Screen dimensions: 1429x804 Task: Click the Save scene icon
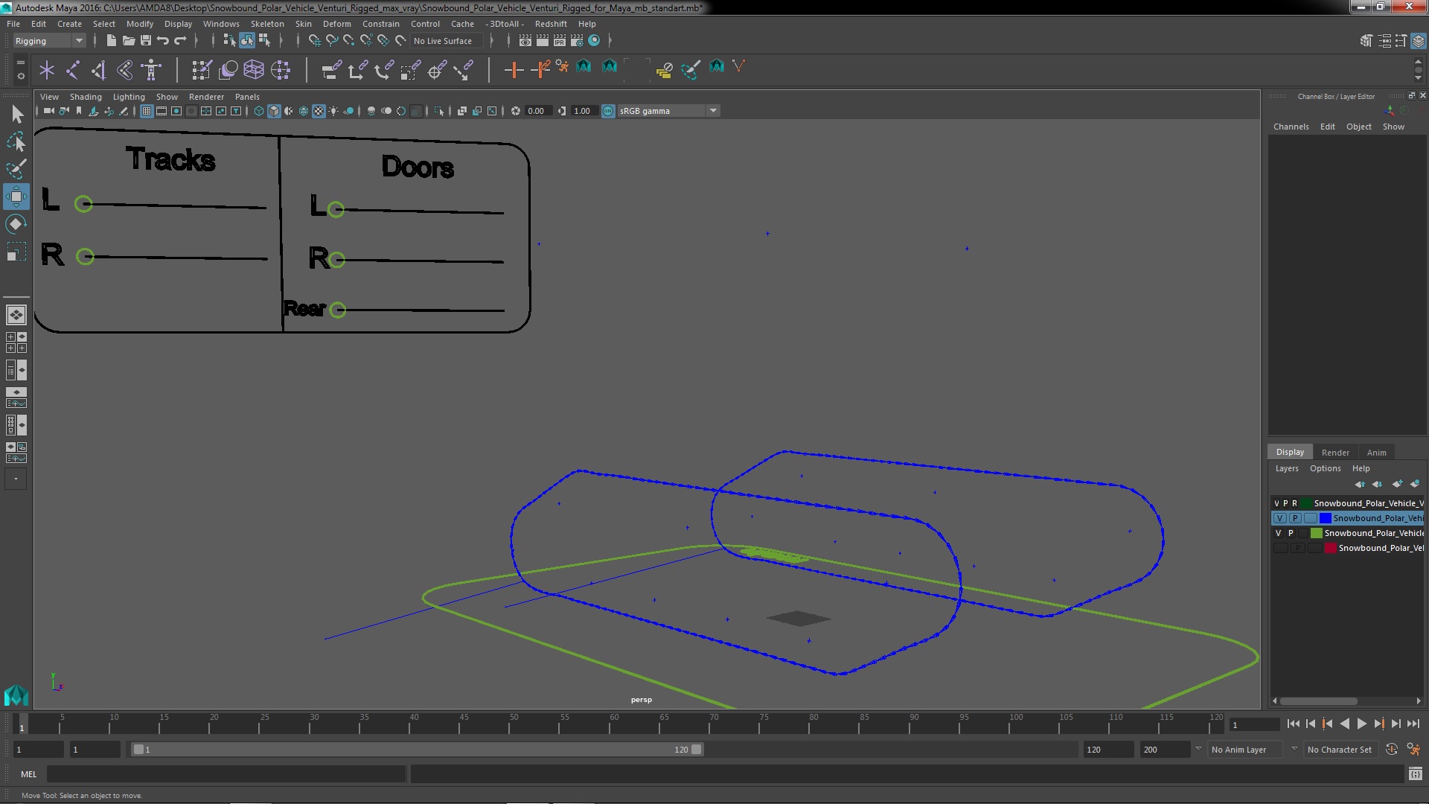(146, 41)
